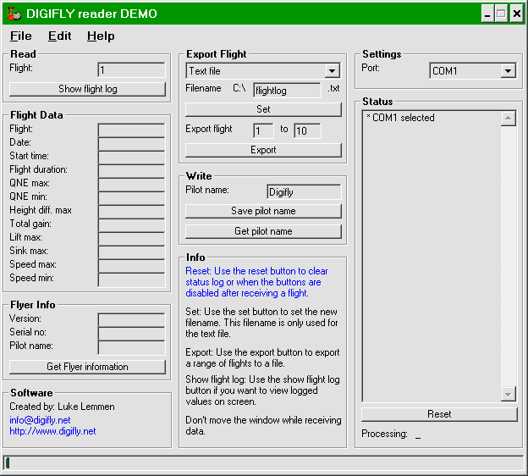Click the Pilot name field containing Digifly
This screenshot has height=476, width=528.
pyautogui.click(x=304, y=192)
